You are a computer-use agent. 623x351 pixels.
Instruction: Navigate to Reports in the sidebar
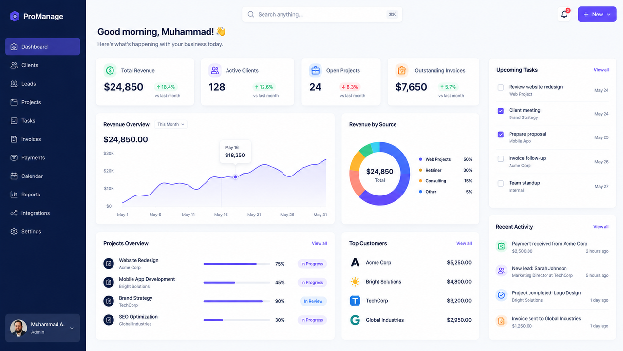(43, 195)
